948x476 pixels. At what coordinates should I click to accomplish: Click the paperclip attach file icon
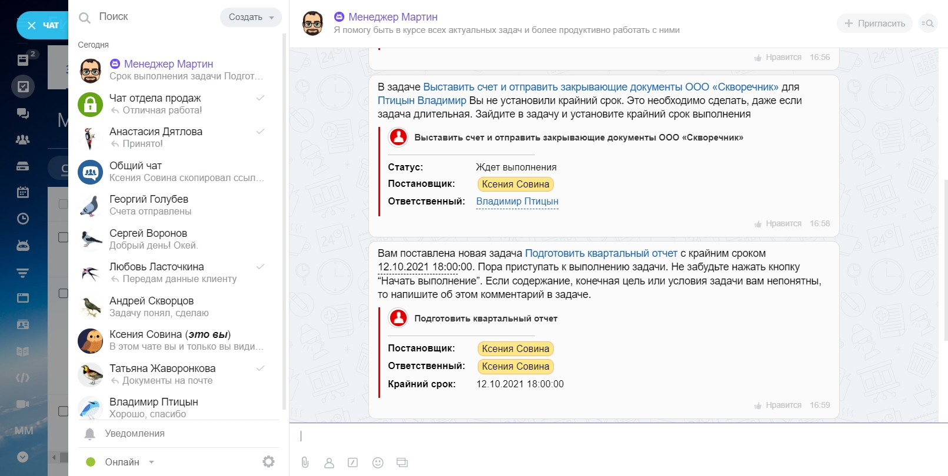[305, 462]
